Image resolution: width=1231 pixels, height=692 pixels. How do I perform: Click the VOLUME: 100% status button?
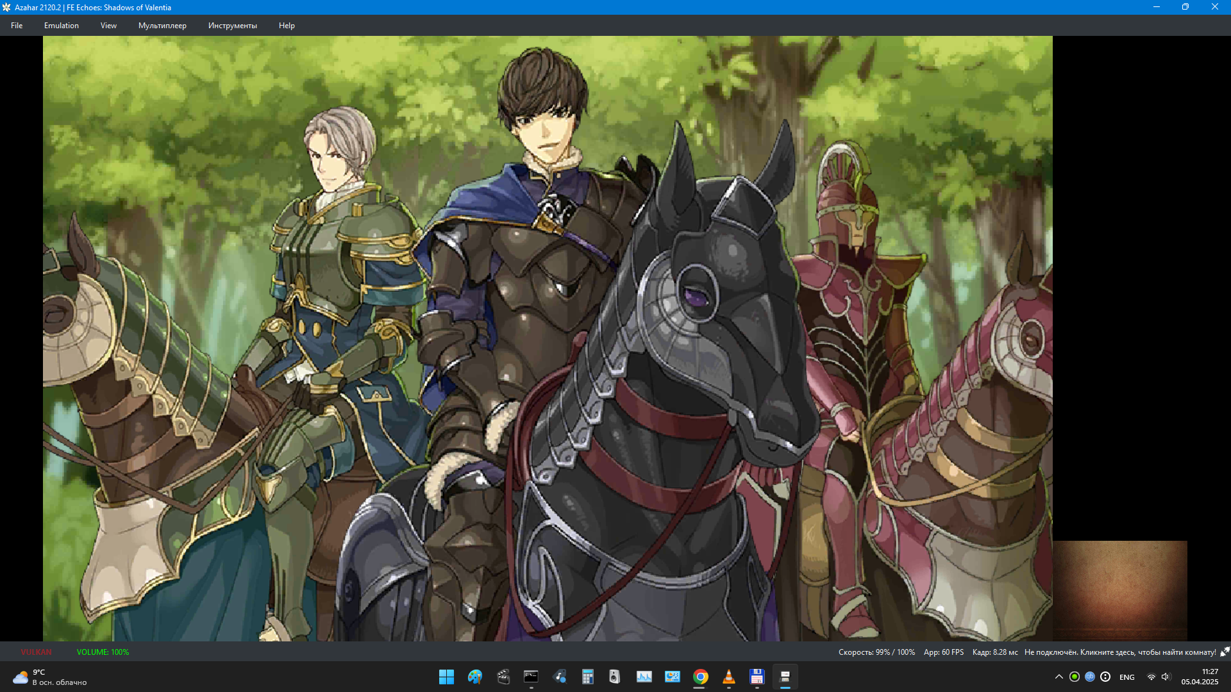pyautogui.click(x=103, y=652)
